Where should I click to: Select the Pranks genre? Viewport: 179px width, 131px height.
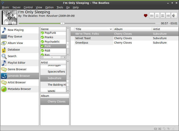pos(53,37)
